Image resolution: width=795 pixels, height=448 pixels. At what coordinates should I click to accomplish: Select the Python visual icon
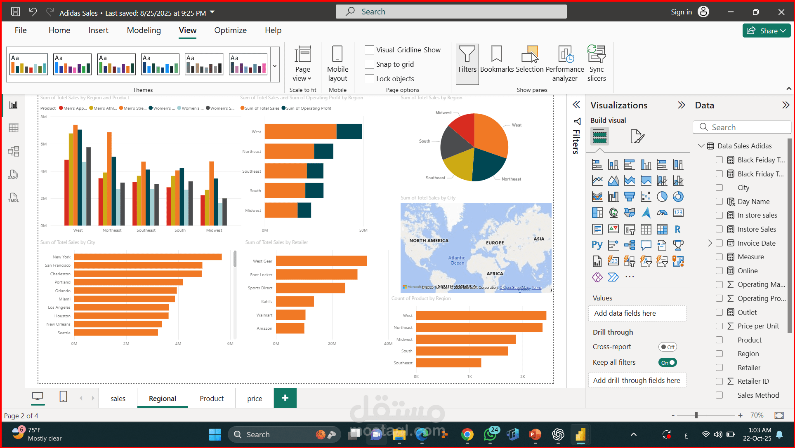coord(597,245)
